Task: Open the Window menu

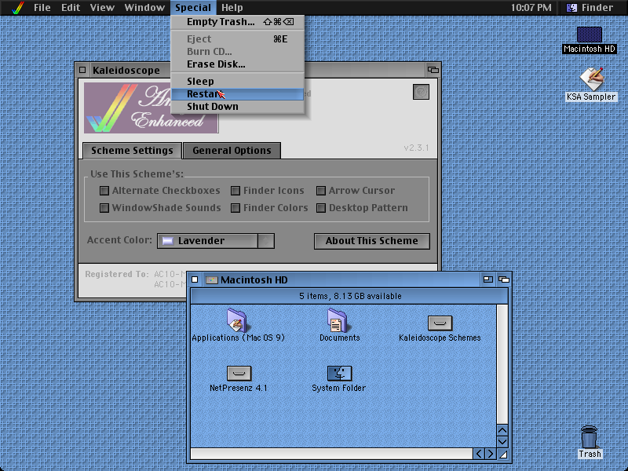Action: [144, 8]
